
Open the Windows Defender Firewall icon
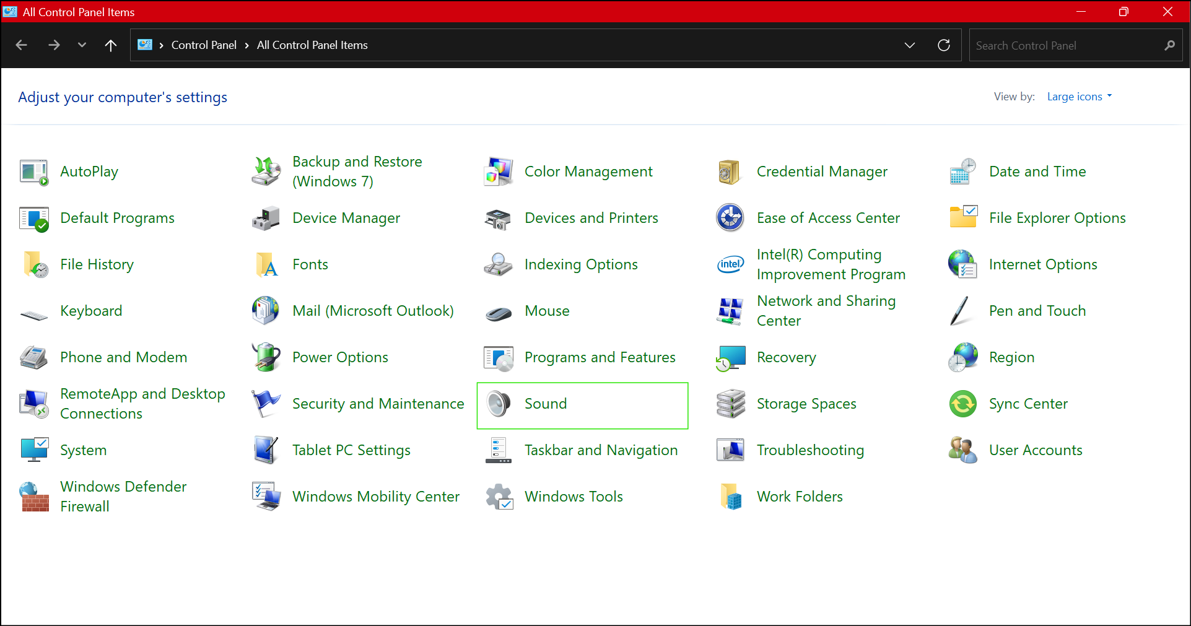click(34, 497)
